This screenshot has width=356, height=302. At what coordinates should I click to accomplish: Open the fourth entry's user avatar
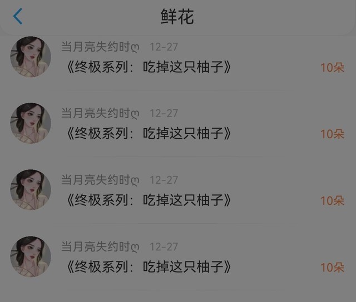tap(31, 256)
